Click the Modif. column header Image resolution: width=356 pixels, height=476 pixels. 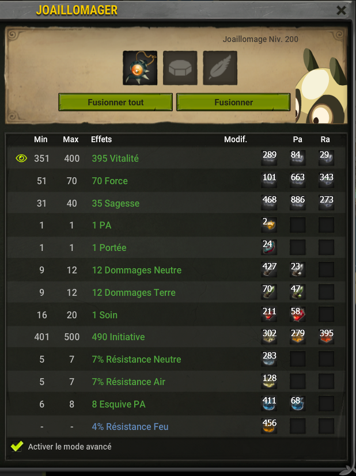[x=236, y=139]
